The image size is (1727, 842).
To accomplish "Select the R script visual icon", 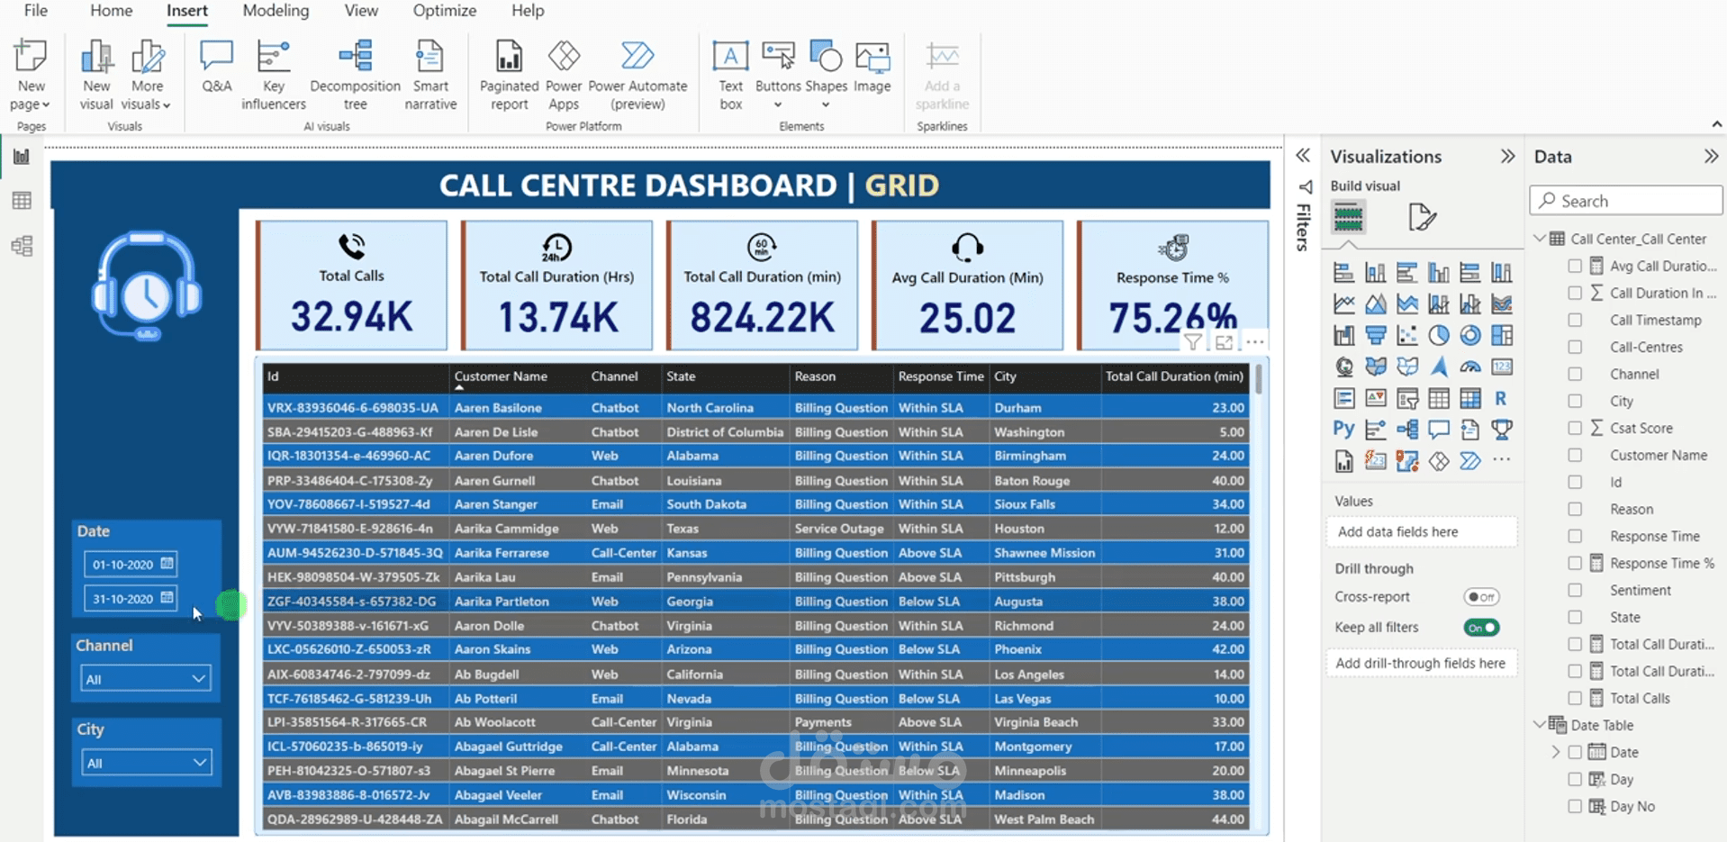I will (1500, 398).
